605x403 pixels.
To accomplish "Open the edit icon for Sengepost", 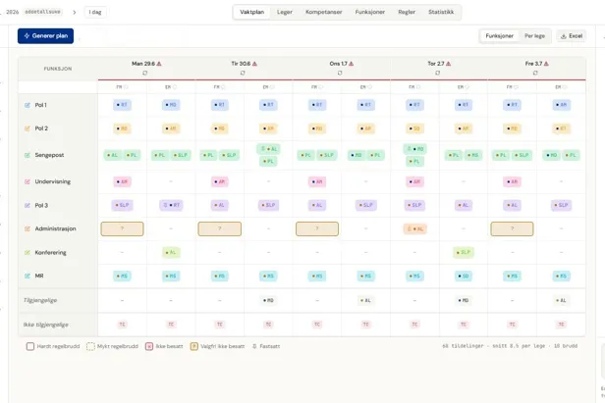I will point(27,155).
